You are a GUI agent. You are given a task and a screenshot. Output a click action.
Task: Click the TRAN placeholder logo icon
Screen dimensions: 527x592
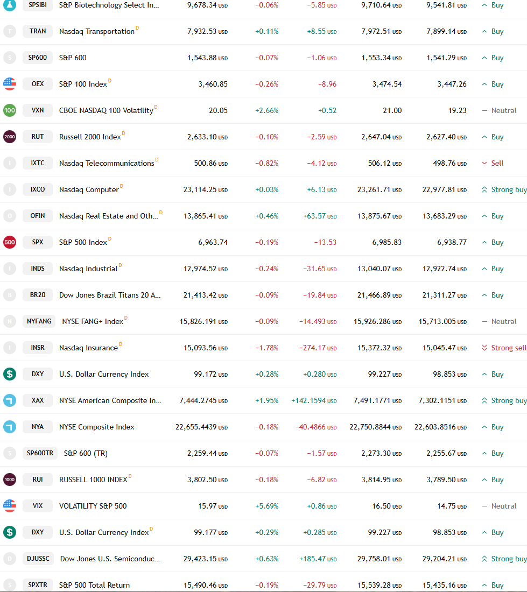(10, 31)
